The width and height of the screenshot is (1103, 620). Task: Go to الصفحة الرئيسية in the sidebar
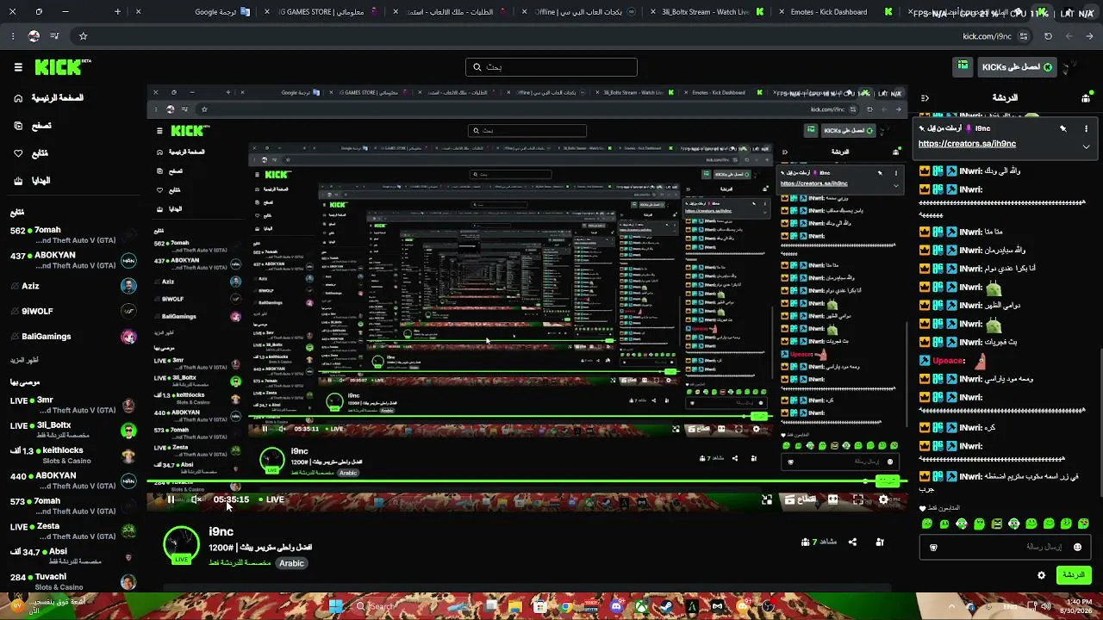[x=49, y=98]
